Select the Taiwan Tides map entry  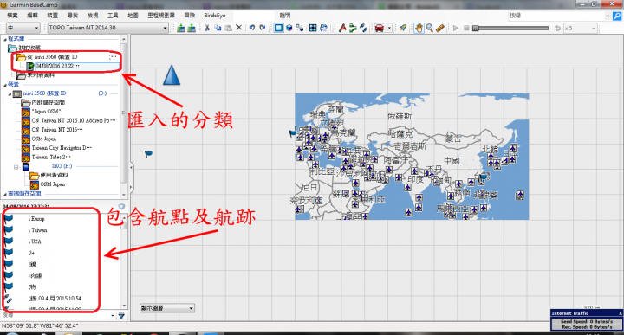click(51, 158)
